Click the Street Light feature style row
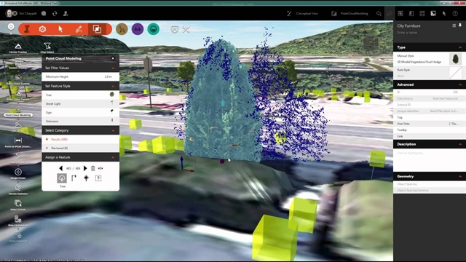The width and height of the screenshot is (466, 262). point(81,103)
